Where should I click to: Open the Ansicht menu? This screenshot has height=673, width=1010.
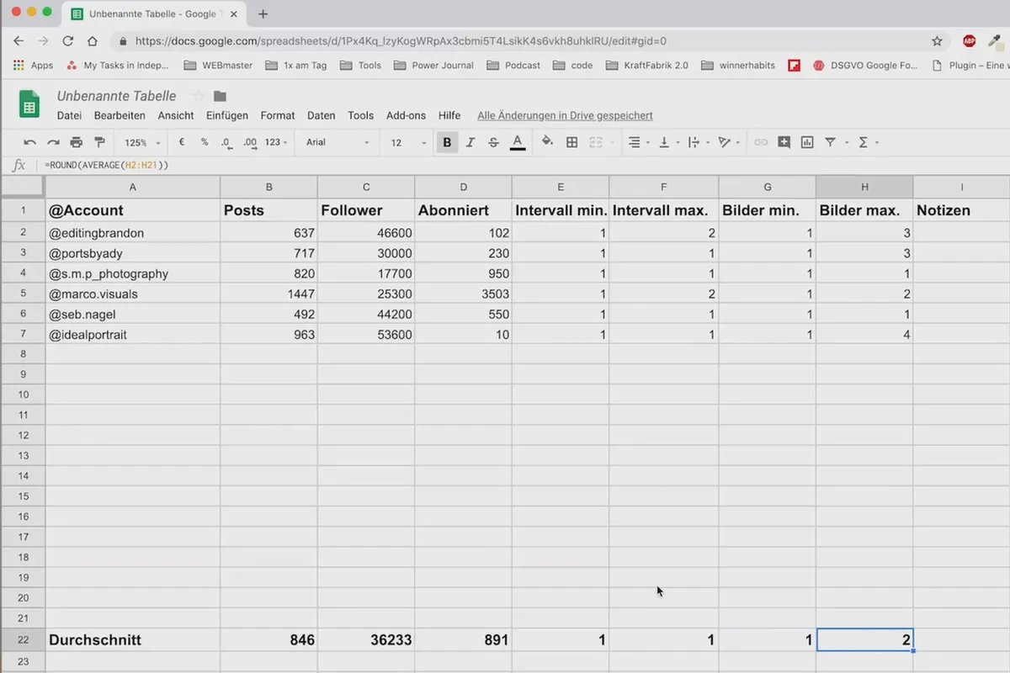pos(176,115)
